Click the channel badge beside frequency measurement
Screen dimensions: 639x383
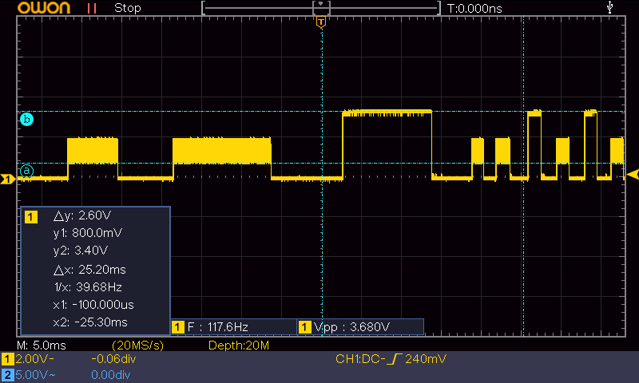coord(177,327)
